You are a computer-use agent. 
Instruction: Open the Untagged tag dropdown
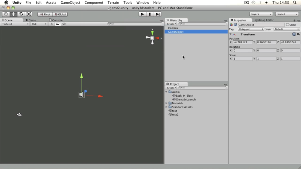point(251,29)
